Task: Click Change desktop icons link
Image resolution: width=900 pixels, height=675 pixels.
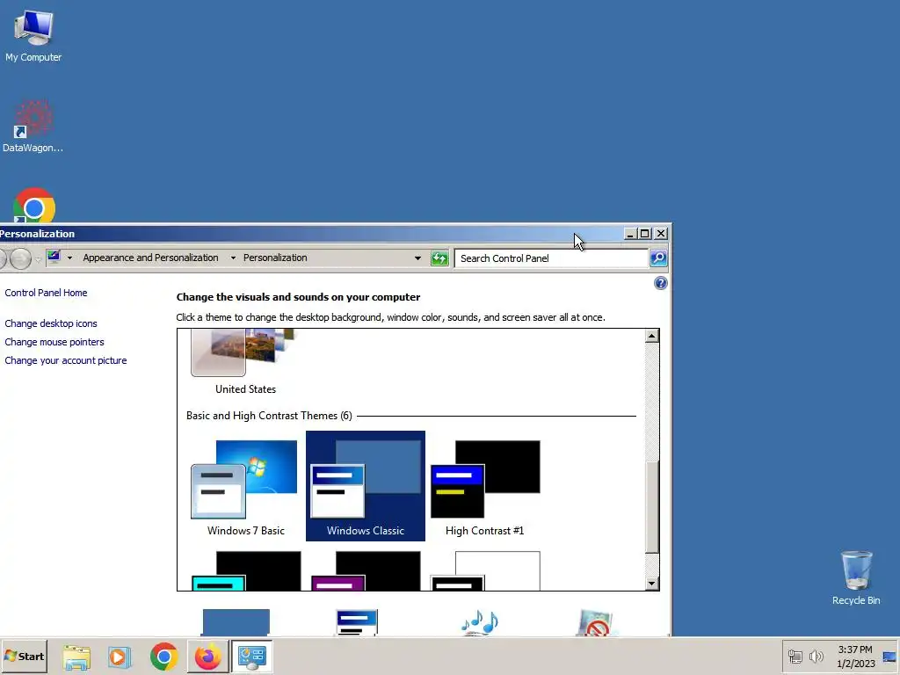Action: click(51, 323)
